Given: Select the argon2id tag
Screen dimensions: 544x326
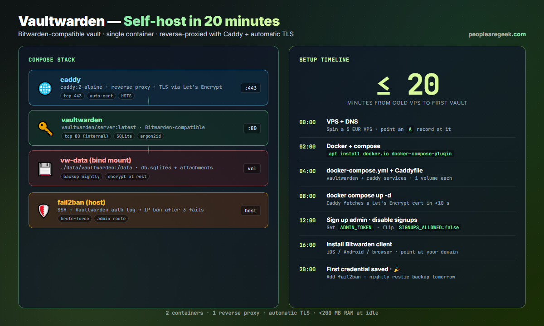Looking at the screenshot, I should coord(151,136).
